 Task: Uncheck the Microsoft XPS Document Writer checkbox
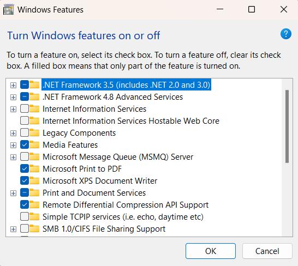(x=25, y=180)
